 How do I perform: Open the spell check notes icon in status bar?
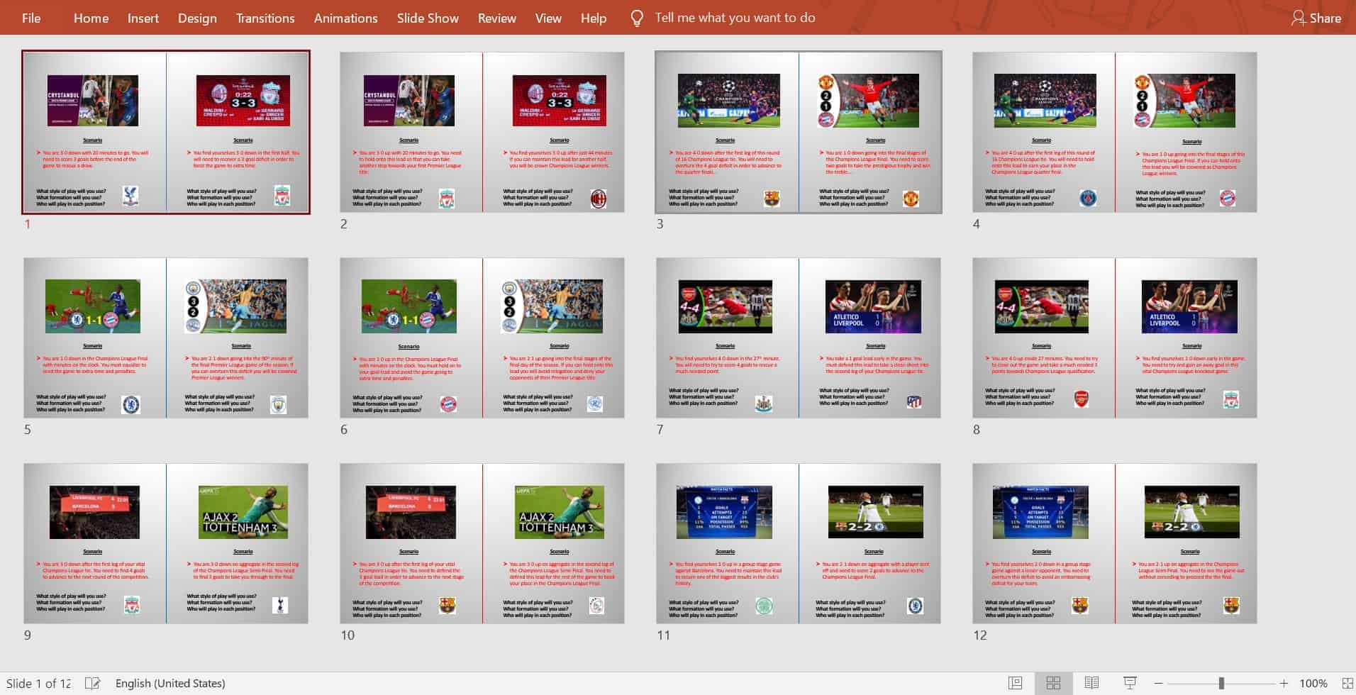coord(92,683)
